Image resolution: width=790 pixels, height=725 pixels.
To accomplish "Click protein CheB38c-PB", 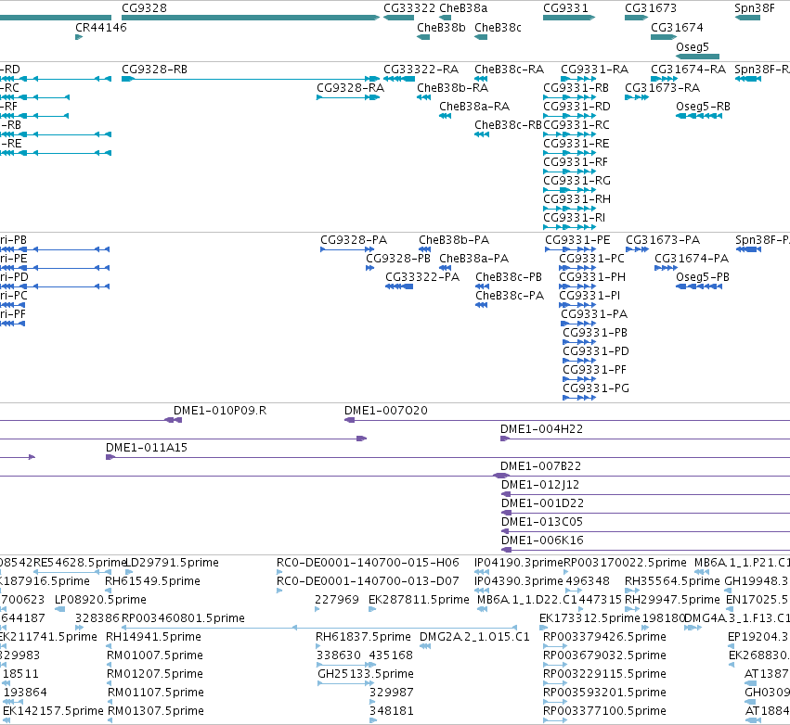I will 482,286.
